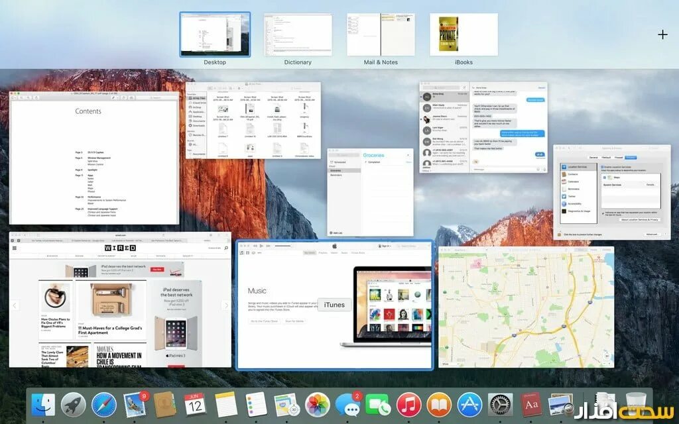The width and height of the screenshot is (679, 424).
Task: Select the iTunes window in Mission Control
Action: point(334,305)
